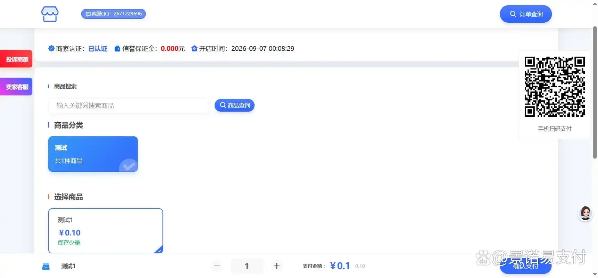The image size is (598, 278).
Task: Open the 订单查询 order lookup button
Action: pos(526,14)
